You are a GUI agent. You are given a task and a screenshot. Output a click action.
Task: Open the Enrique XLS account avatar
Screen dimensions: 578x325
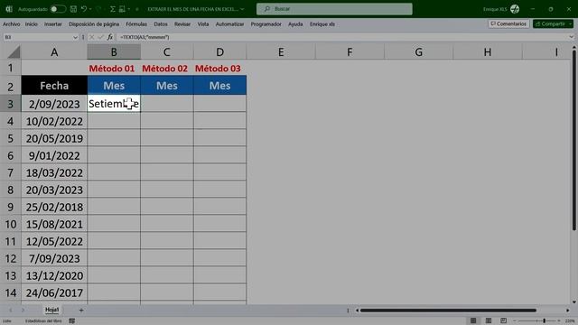coord(515,9)
